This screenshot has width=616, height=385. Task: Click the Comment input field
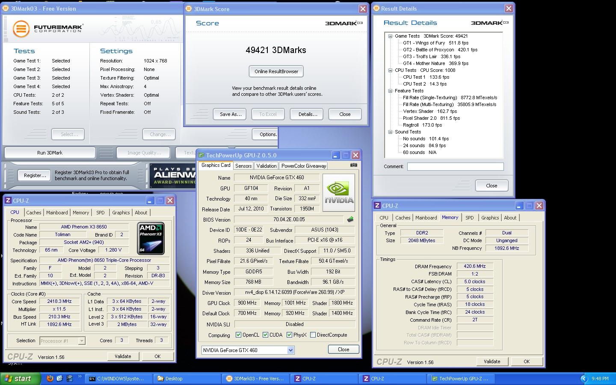(x=455, y=166)
